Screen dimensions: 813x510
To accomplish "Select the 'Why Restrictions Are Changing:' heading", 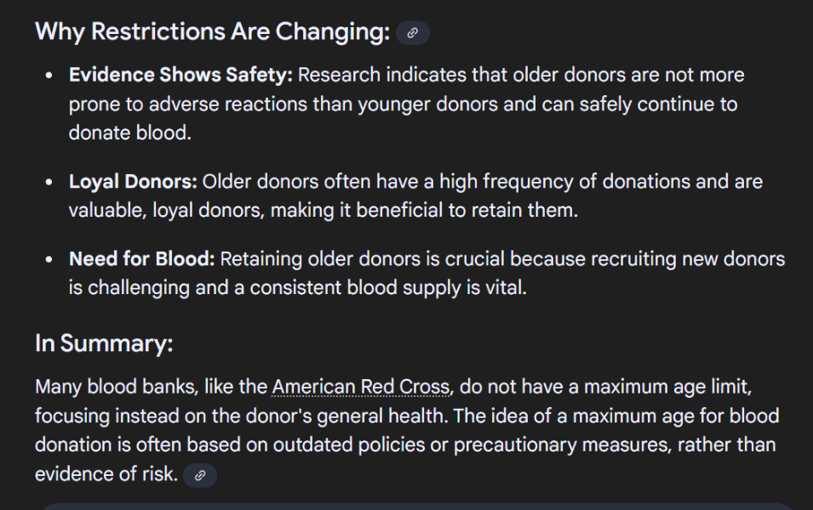I will pyautogui.click(x=213, y=32).
